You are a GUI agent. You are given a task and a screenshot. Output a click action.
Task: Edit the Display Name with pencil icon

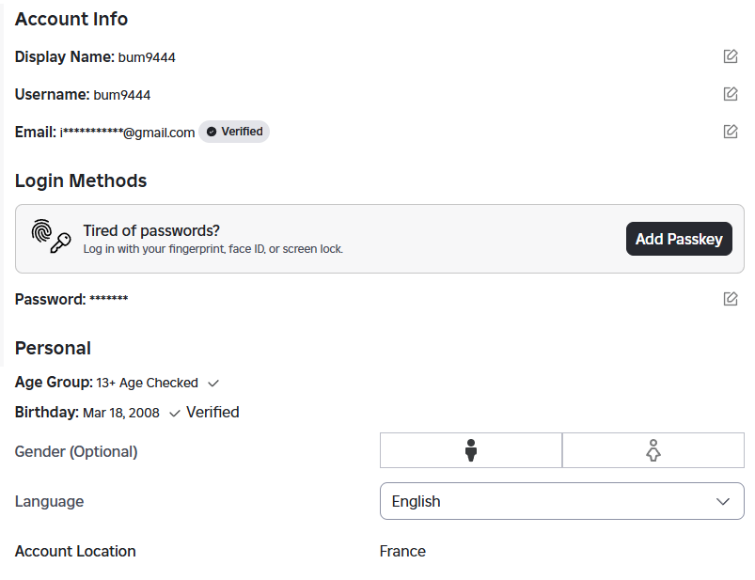[731, 56]
